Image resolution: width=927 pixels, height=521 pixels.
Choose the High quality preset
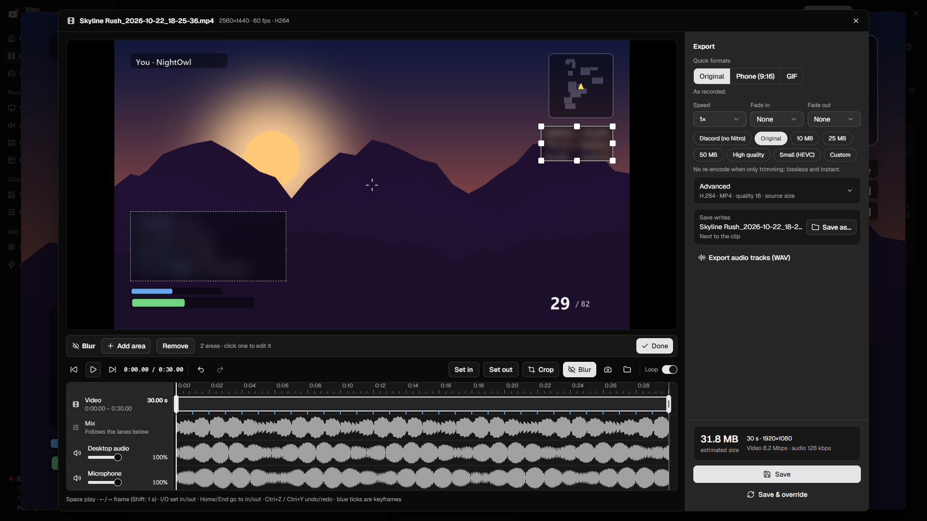748,155
